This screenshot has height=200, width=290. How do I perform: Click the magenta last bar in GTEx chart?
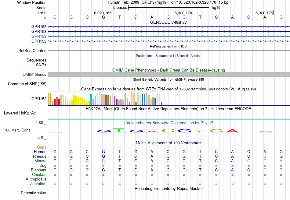tap(162, 104)
